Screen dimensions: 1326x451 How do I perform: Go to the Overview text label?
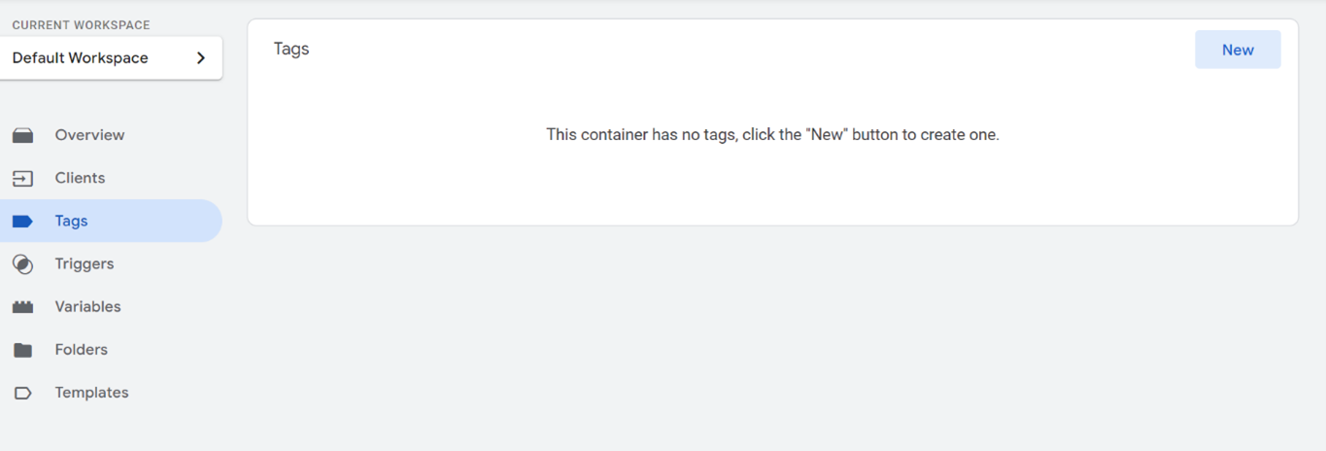click(x=89, y=135)
